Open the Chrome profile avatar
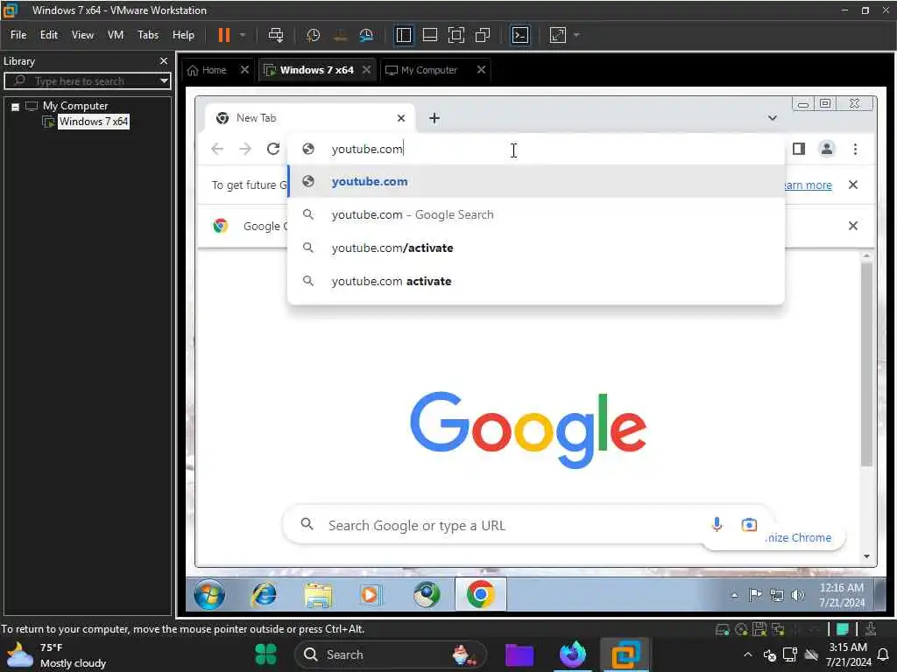Viewport: 897px width, 672px height. coord(827,149)
